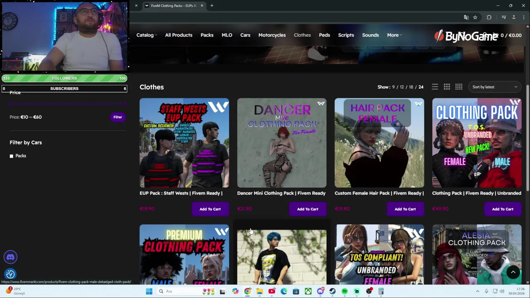Open the weather widget showing 23°C

(16, 291)
